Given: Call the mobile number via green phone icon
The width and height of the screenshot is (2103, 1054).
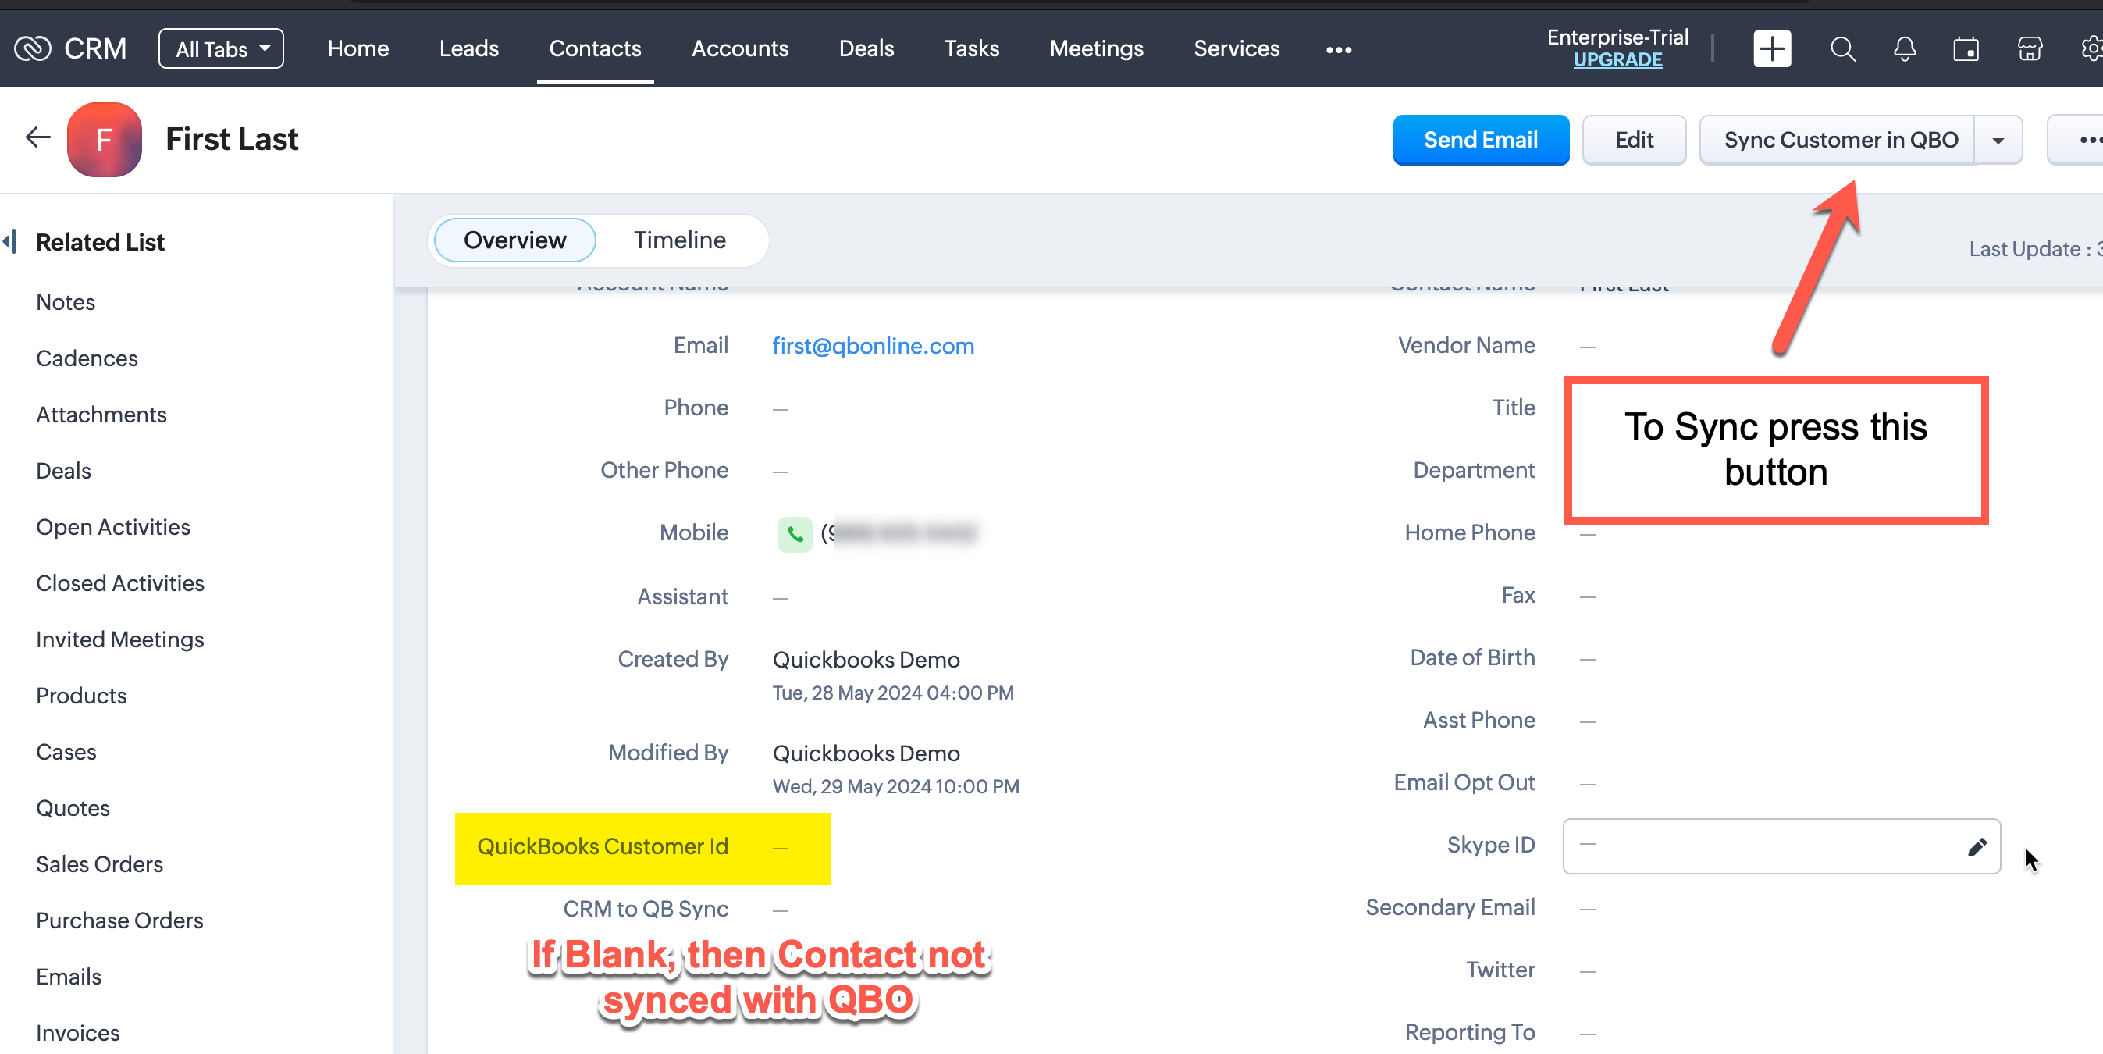Looking at the screenshot, I should tap(795, 534).
